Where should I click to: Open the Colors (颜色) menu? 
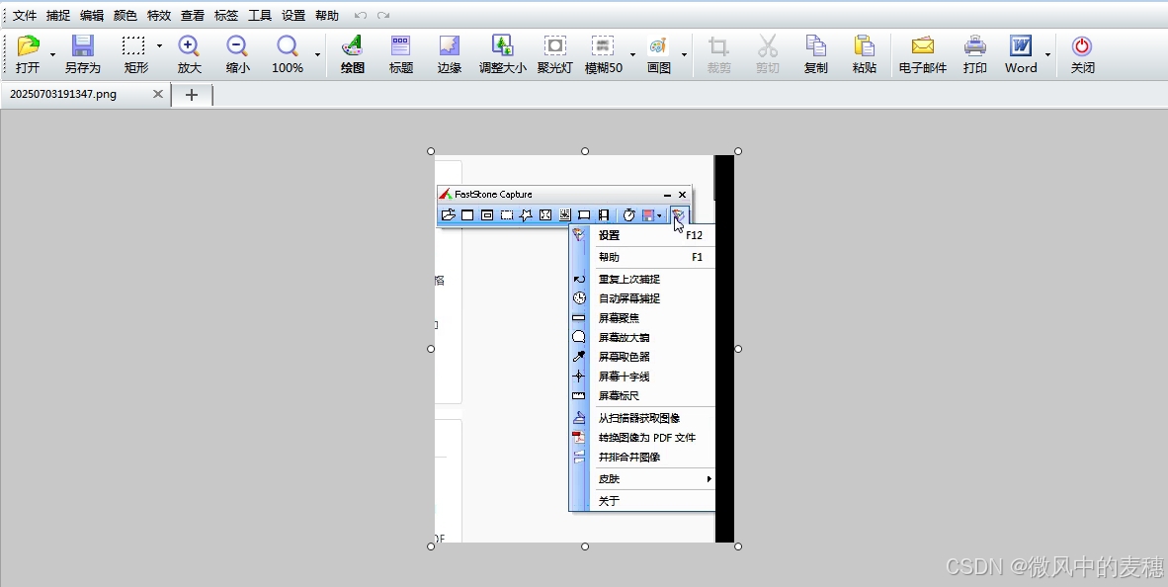click(125, 15)
